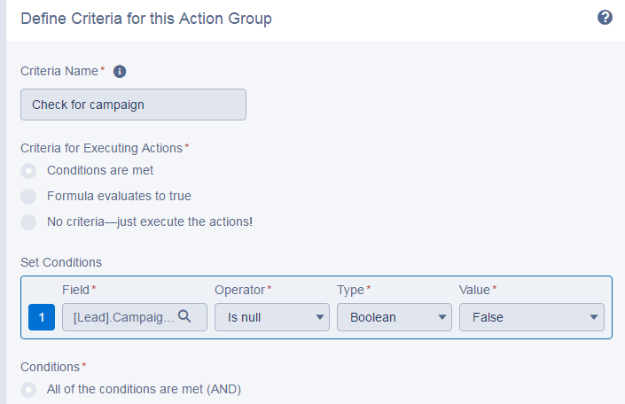Select the "Conditions are met" radio button
625x404 pixels.
click(29, 170)
